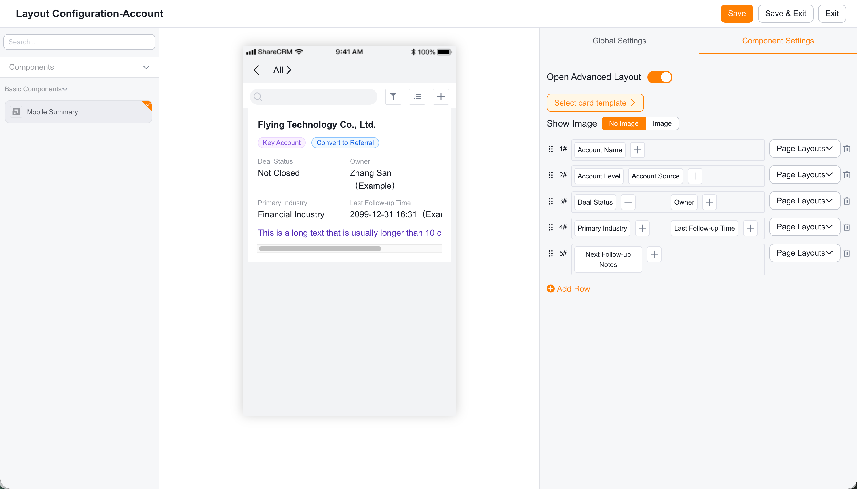
Task: Grab the drag handle of row 1#
Action: 550,149
